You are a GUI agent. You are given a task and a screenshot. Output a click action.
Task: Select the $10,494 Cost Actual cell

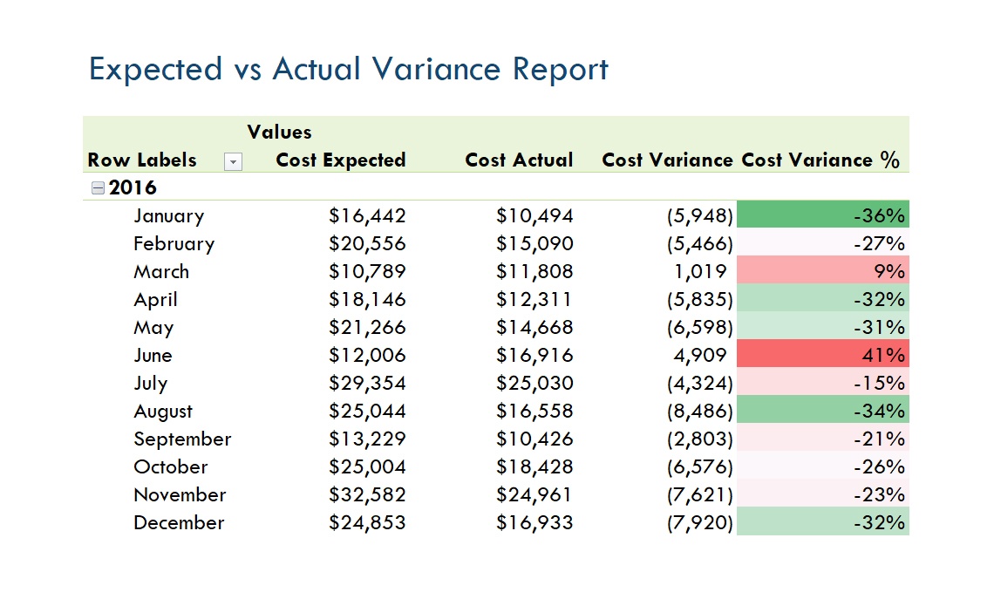[x=534, y=215]
